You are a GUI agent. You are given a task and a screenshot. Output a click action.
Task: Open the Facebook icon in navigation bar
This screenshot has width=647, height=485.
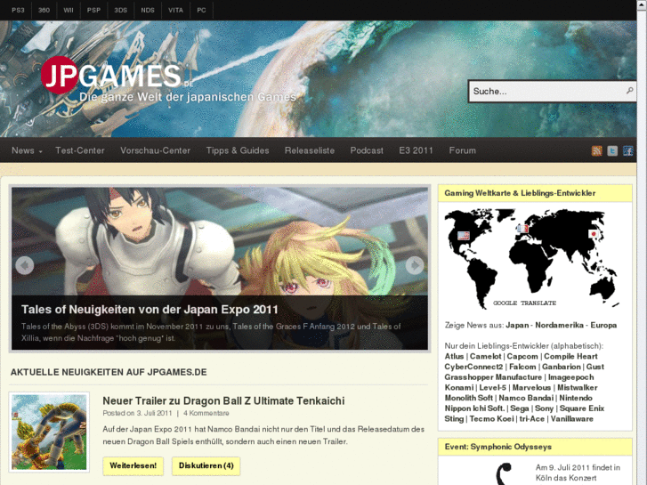628,150
